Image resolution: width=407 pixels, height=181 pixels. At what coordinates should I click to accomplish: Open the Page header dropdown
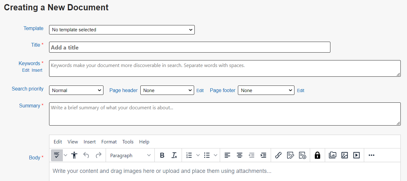click(167, 90)
